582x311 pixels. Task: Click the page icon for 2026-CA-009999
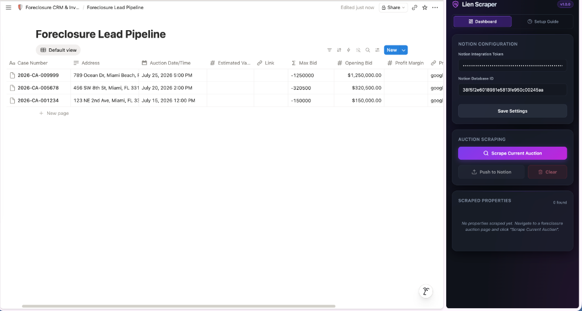(x=13, y=76)
